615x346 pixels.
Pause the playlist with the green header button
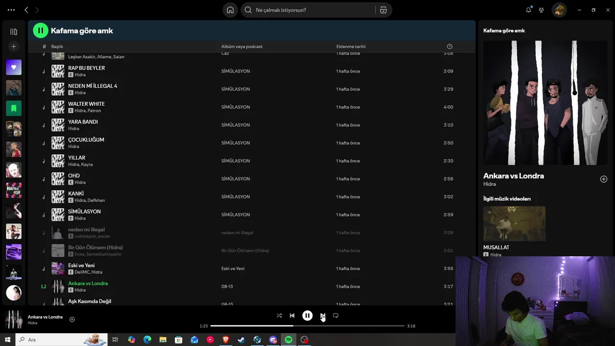pyautogui.click(x=40, y=30)
